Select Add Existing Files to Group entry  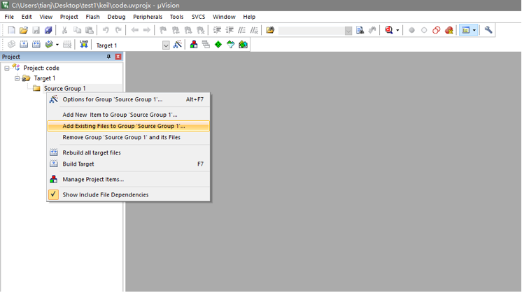[x=124, y=126]
